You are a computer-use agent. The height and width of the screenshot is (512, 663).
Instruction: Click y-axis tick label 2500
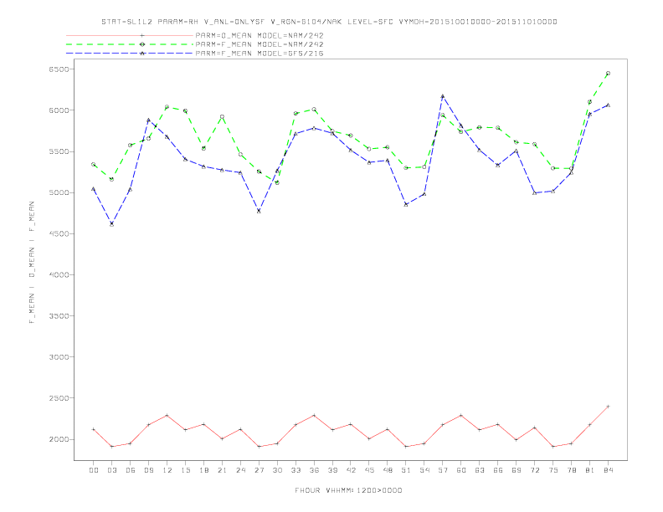tap(59, 398)
